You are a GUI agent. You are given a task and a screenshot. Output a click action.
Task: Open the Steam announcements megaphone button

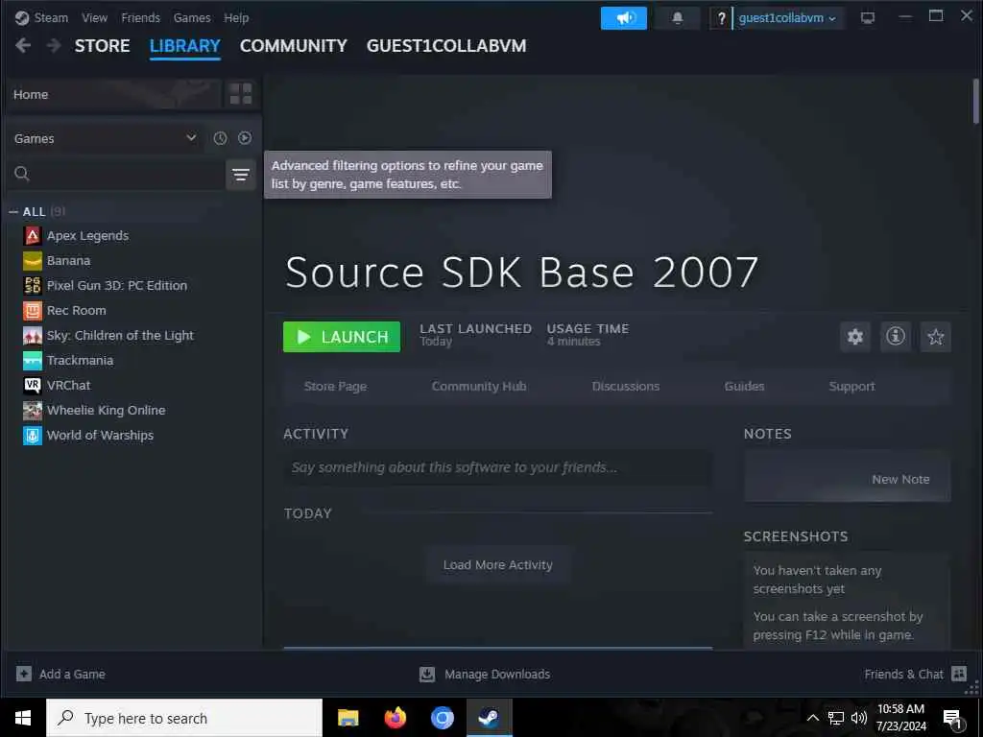[x=624, y=17]
